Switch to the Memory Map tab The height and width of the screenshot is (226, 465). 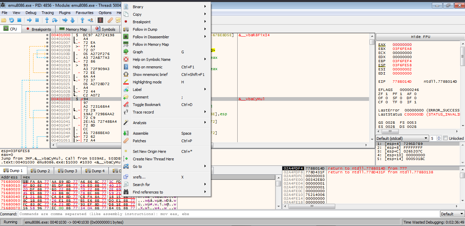click(73, 29)
